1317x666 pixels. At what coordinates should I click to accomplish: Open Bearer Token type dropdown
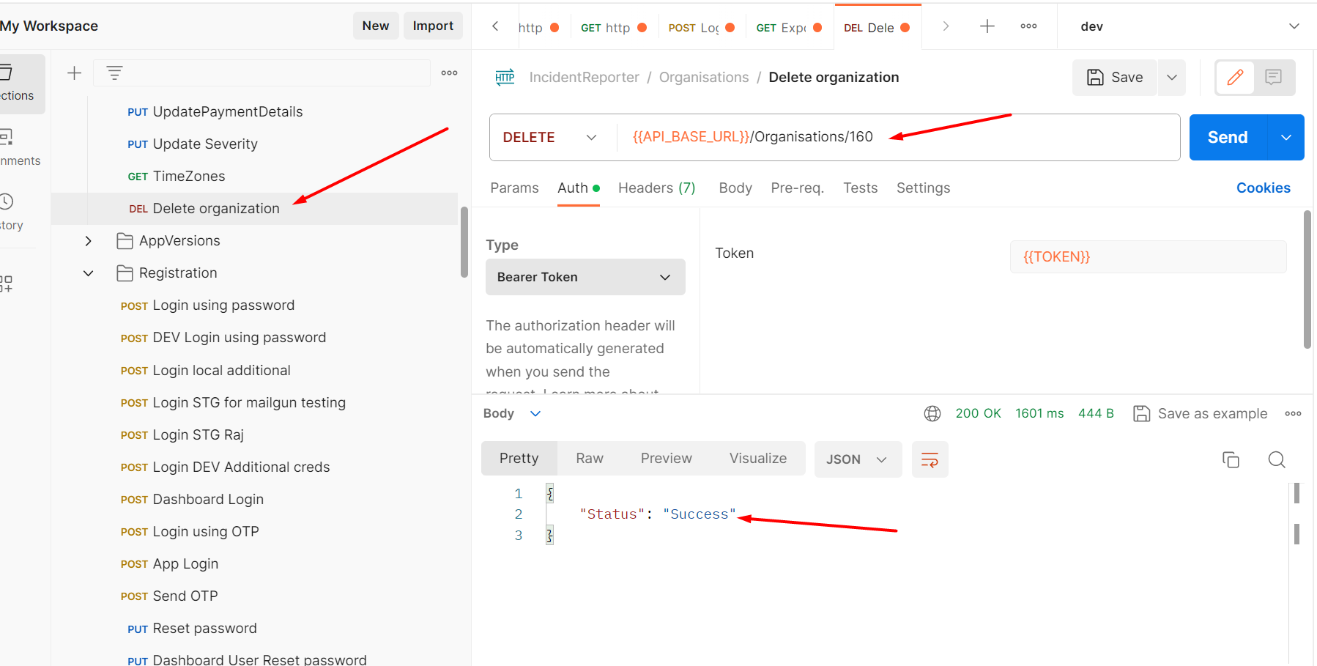585,277
